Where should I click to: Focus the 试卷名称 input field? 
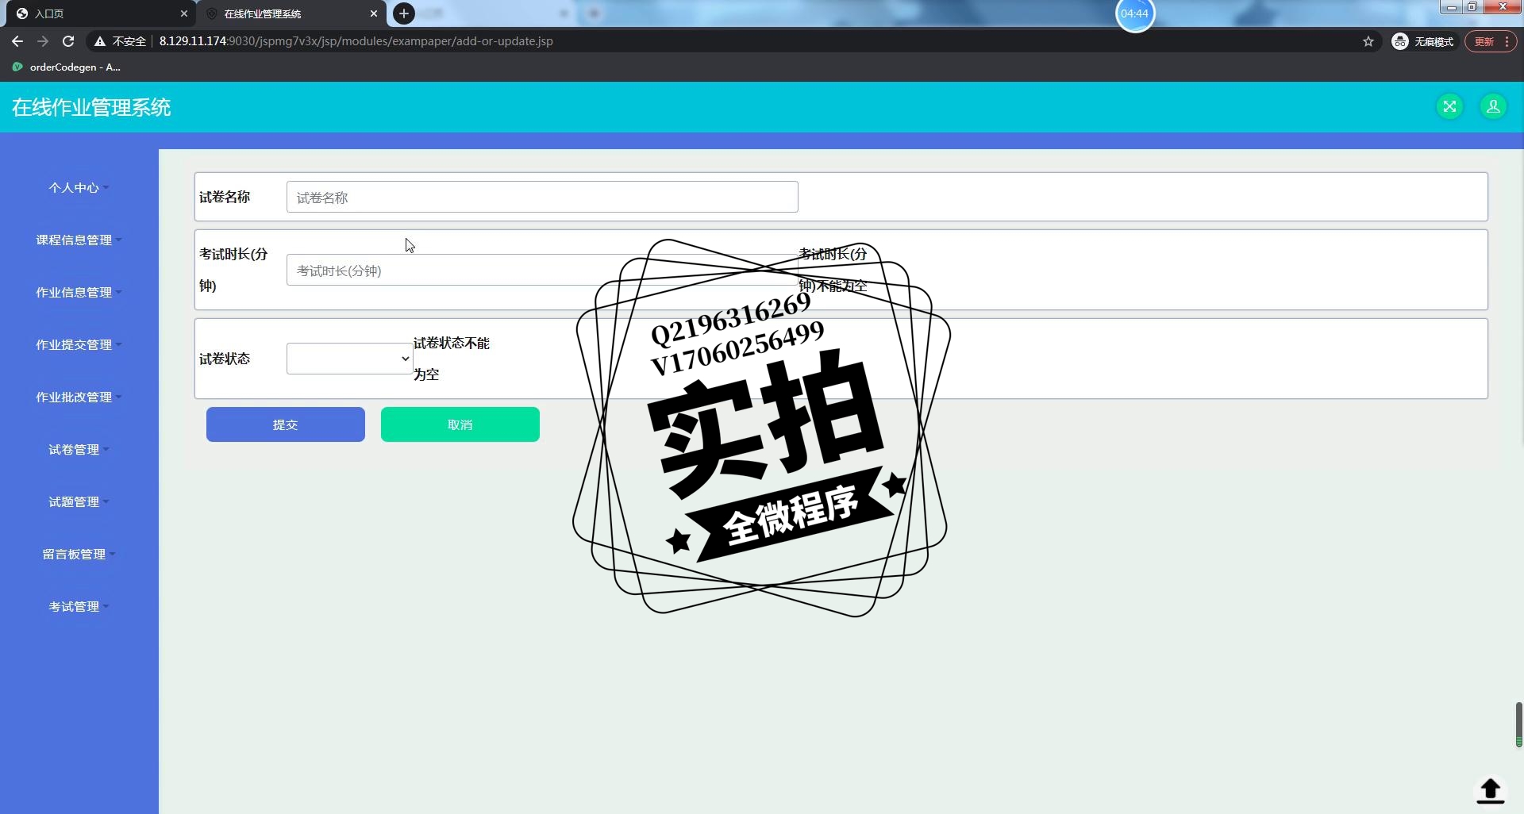point(542,197)
